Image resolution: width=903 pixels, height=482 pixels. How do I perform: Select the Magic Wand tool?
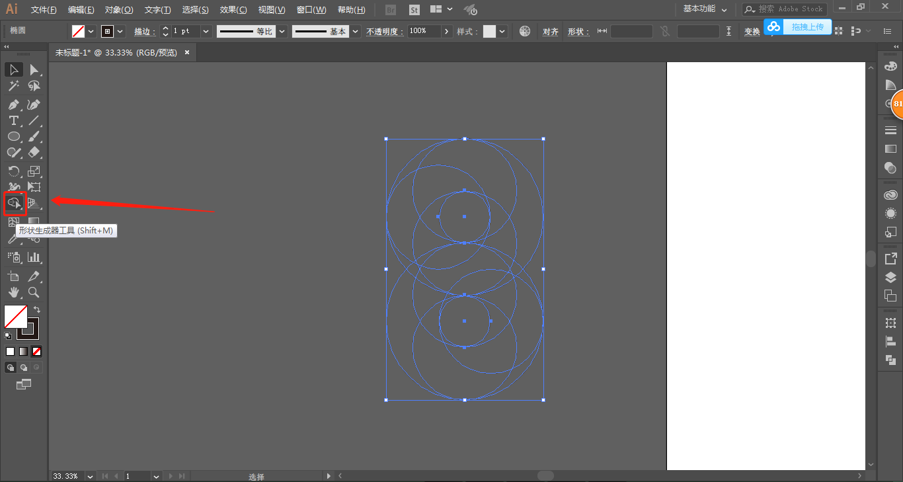pyautogui.click(x=14, y=86)
